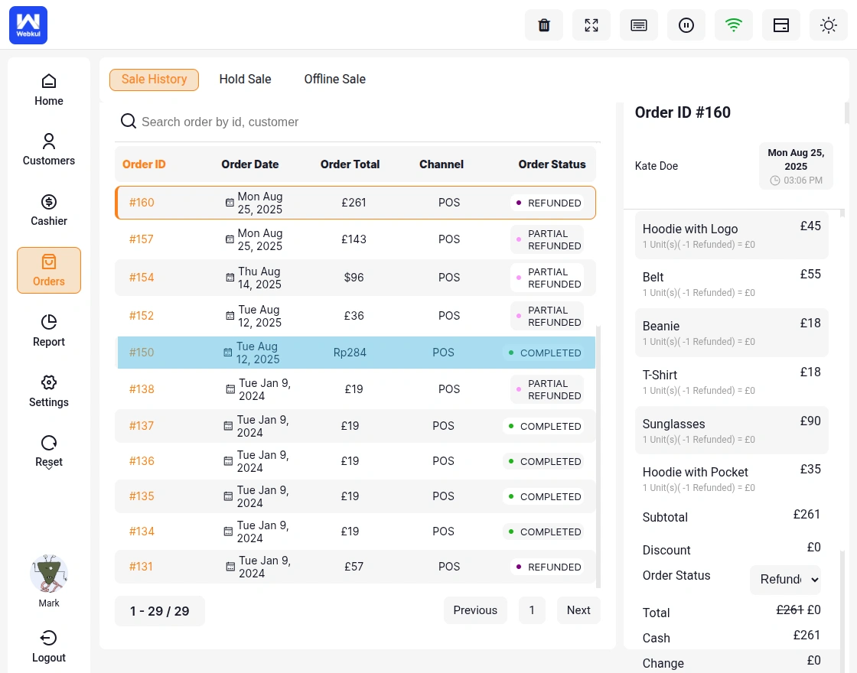The width and height of the screenshot is (857, 673).
Task: Click the Previous pagination button
Action: (x=475, y=610)
